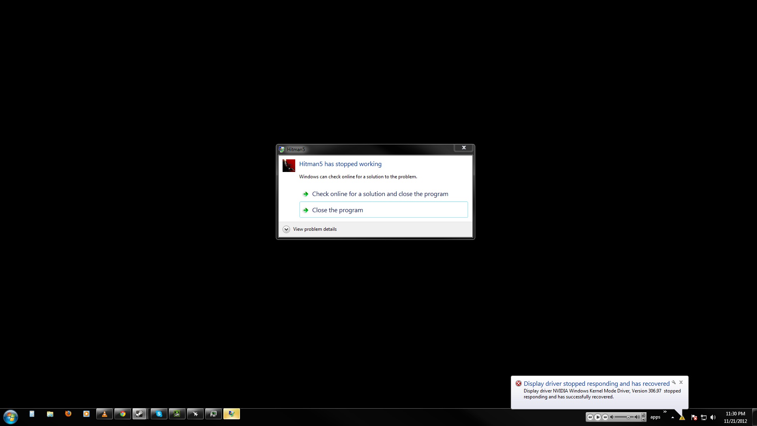757x426 pixels.
Task: Toggle system volume speaker icon
Action: click(x=713, y=417)
